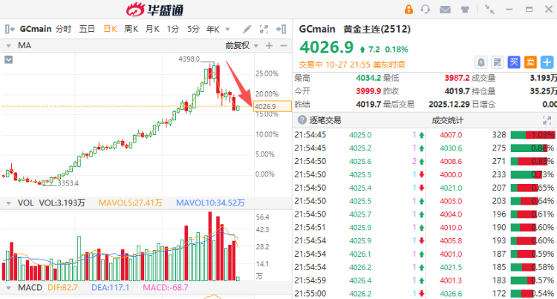Add GCmain to watchlist with plus button
Viewport: 557px width, 299px height.
pos(547,62)
